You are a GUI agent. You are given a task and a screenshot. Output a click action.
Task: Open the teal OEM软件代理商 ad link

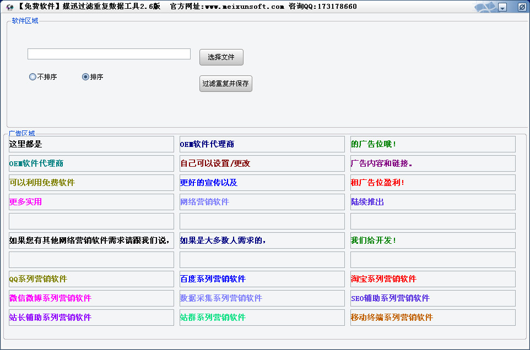click(x=91, y=163)
